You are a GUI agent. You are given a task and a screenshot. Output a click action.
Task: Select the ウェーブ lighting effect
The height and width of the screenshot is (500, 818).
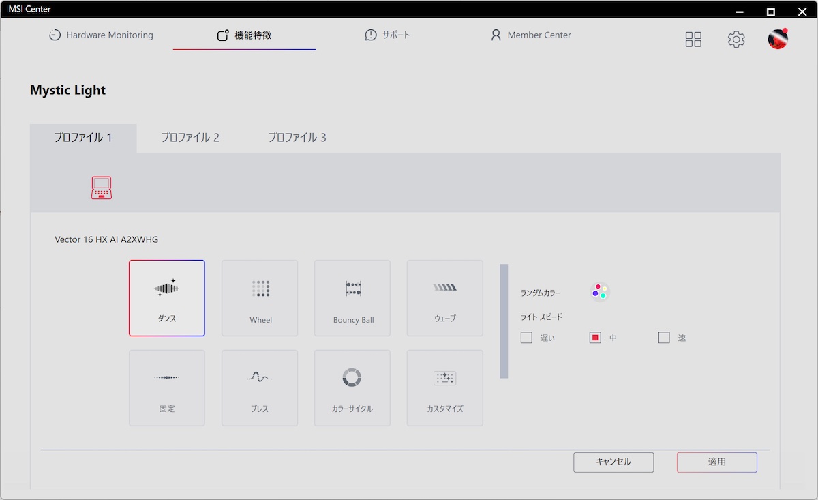click(445, 298)
